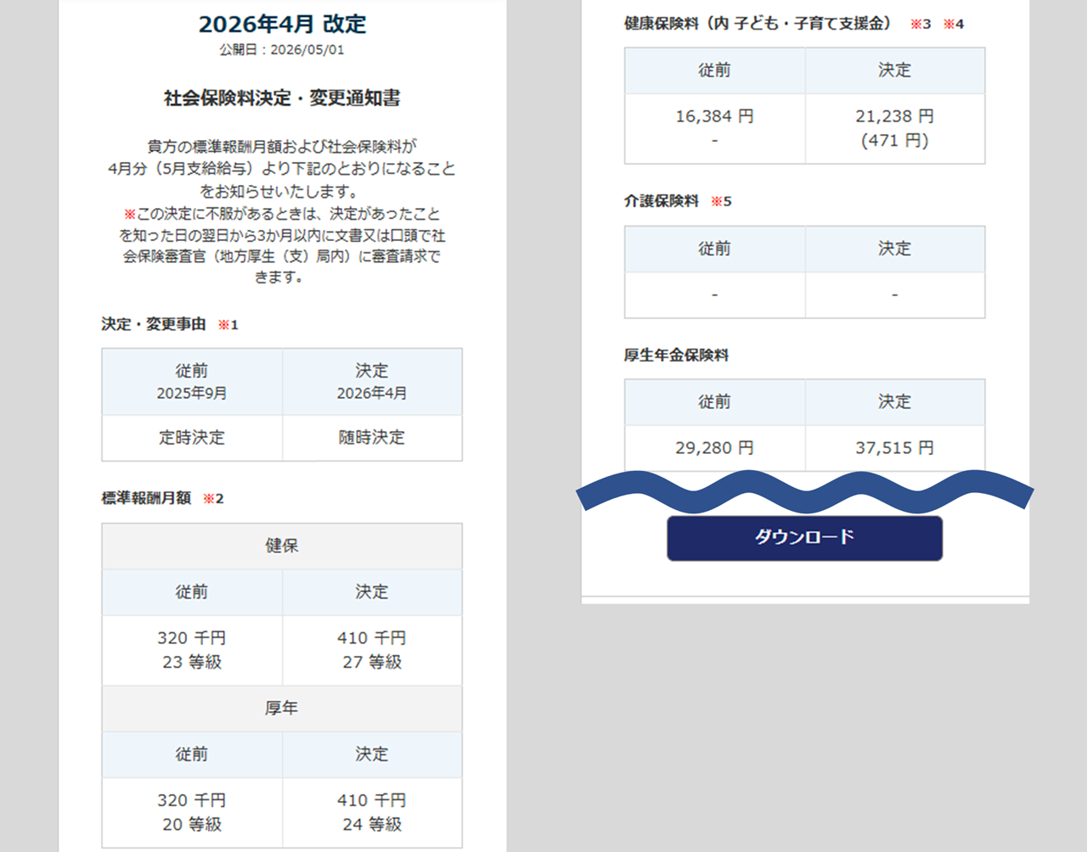Select the 随時決定 cell
This screenshot has height=852, width=1087.
[372, 438]
